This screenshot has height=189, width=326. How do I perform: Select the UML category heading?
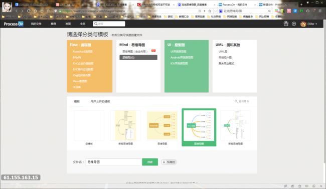click(228, 45)
